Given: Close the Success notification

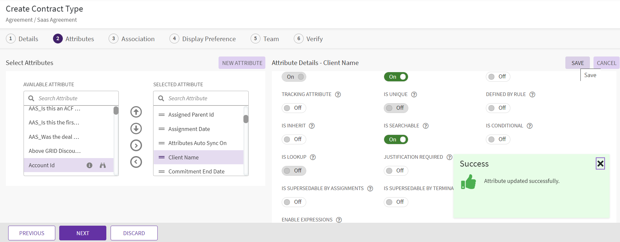Looking at the screenshot, I should click(600, 164).
